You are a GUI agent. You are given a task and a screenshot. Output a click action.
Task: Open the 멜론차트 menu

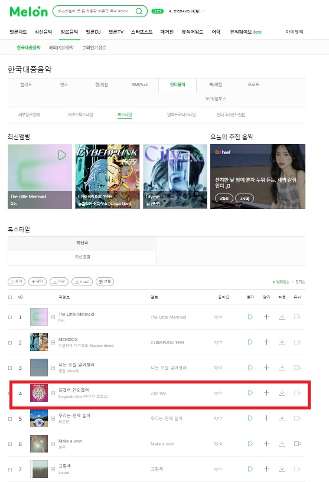click(18, 32)
